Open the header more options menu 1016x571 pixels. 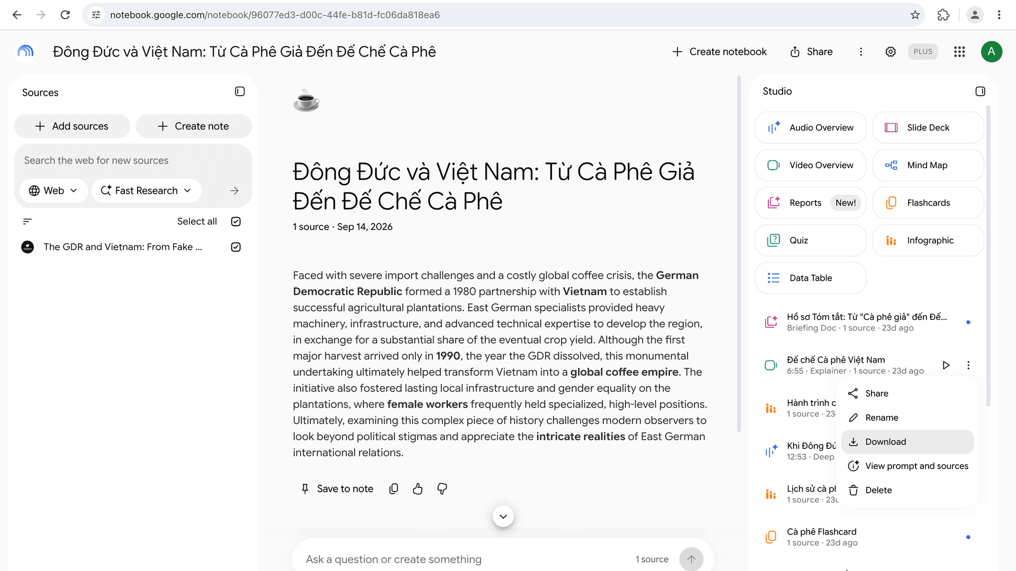[x=861, y=52]
